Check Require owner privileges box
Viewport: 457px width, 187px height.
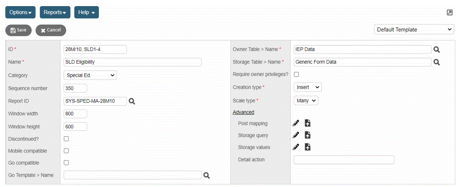click(296, 74)
